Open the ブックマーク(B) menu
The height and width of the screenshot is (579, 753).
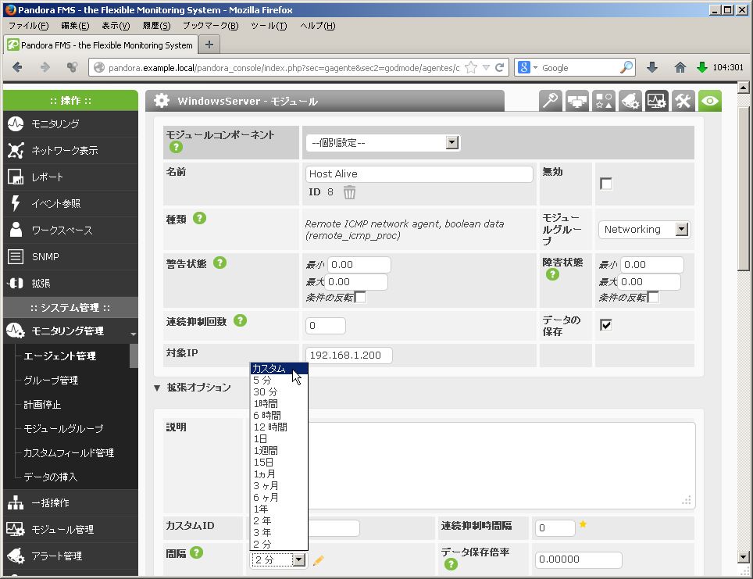point(210,26)
